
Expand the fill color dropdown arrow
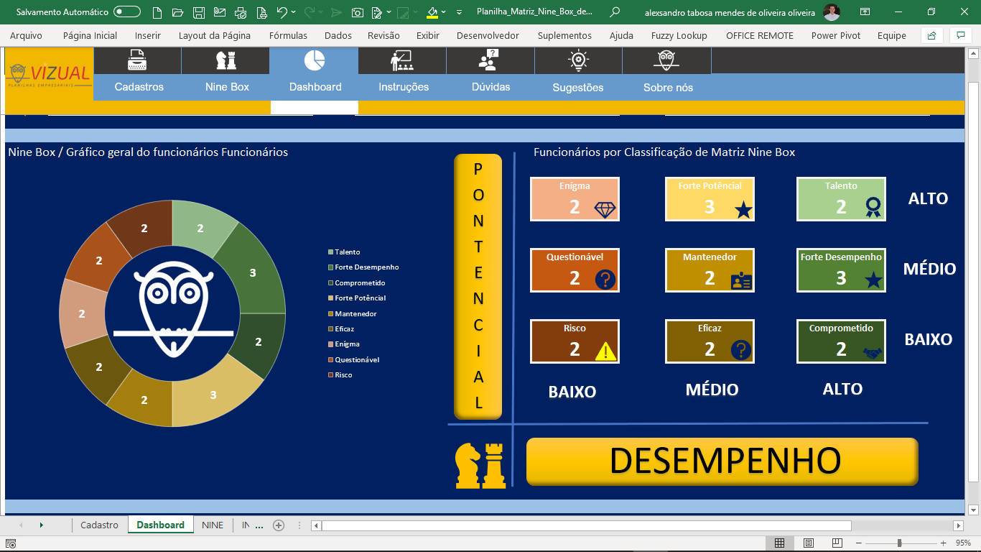(444, 12)
